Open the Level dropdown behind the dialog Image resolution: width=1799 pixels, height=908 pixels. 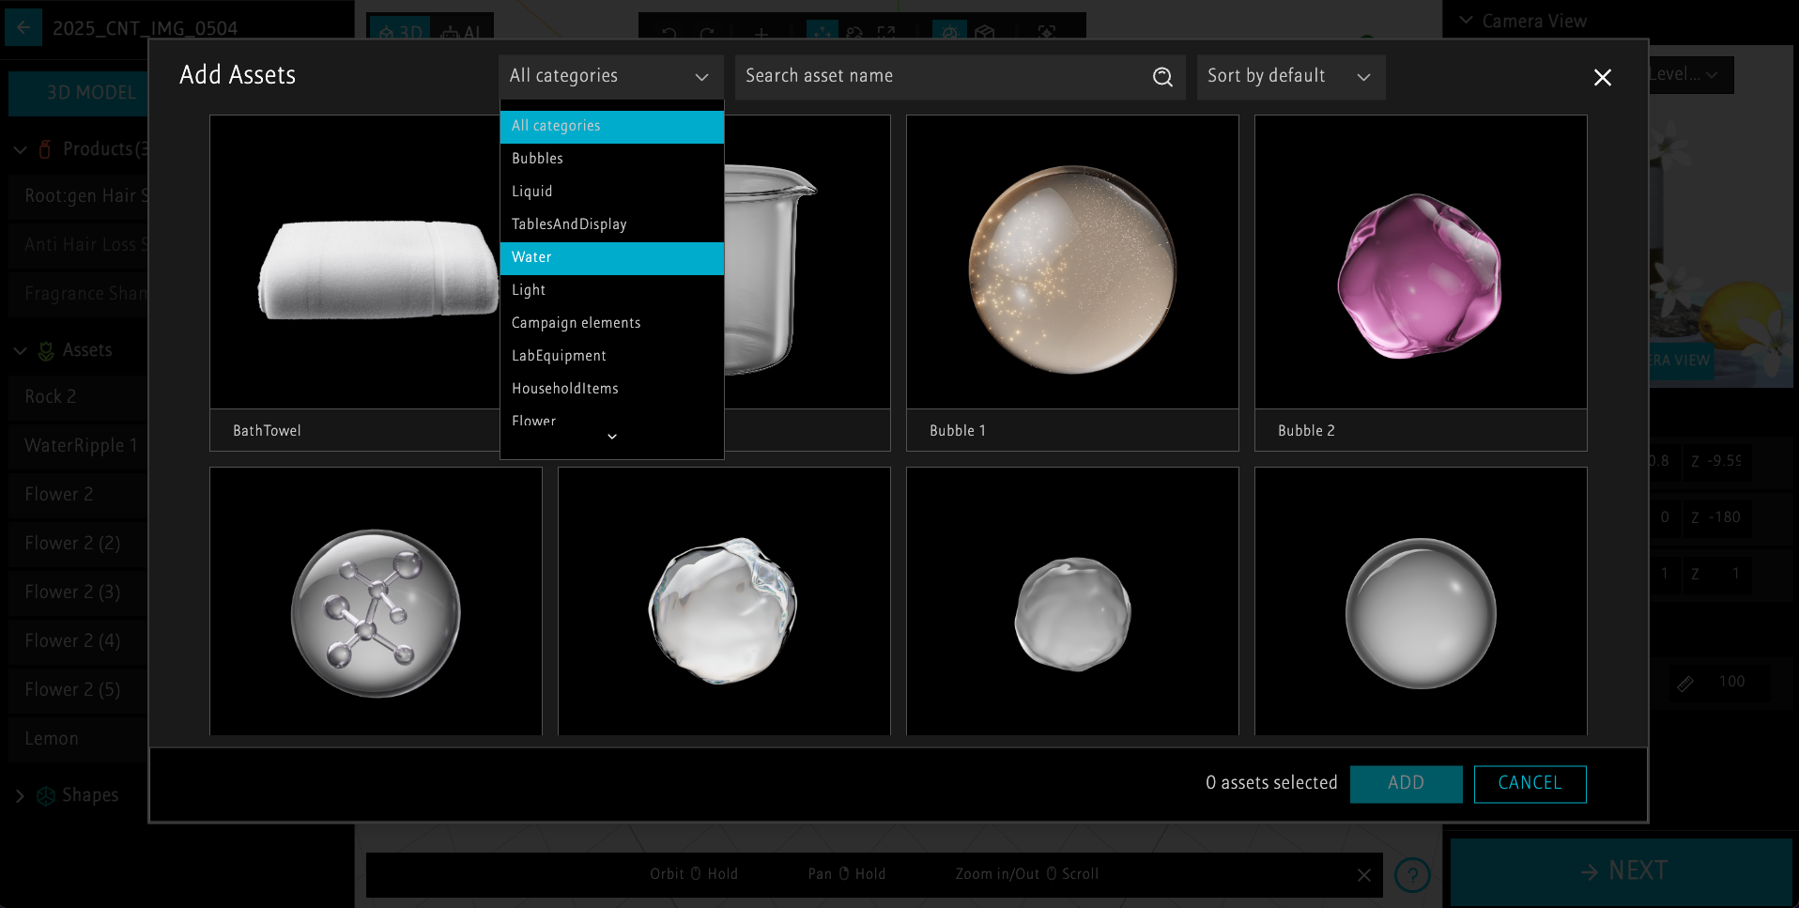(1690, 74)
